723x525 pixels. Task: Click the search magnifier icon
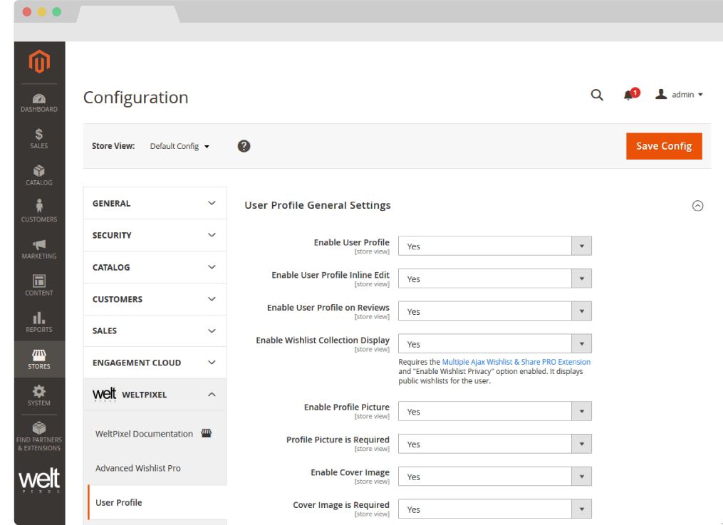pos(597,95)
